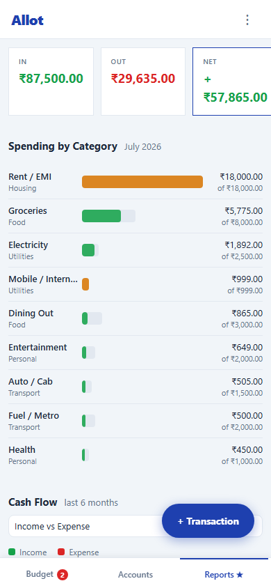Click the Dining Out progress bar
The height and width of the screenshot is (588, 271).
[x=92, y=318]
